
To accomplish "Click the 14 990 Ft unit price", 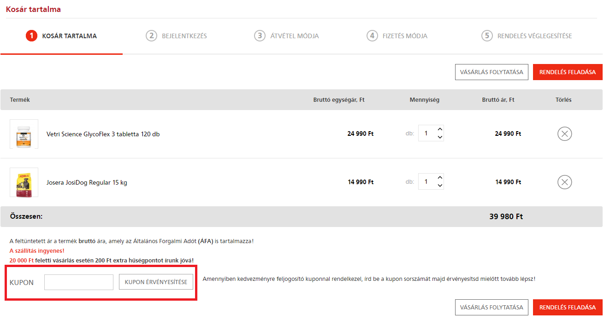I will (361, 182).
